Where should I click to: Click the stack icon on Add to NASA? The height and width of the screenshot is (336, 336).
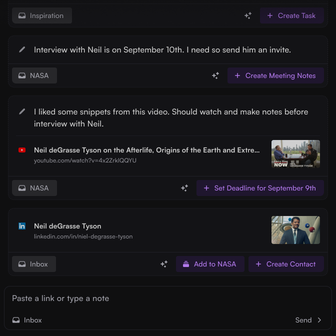point(186,264)
